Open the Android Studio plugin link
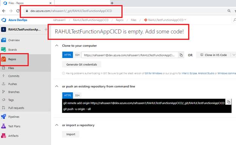Viewport: 236px width, 145px height. coord(206,73)
